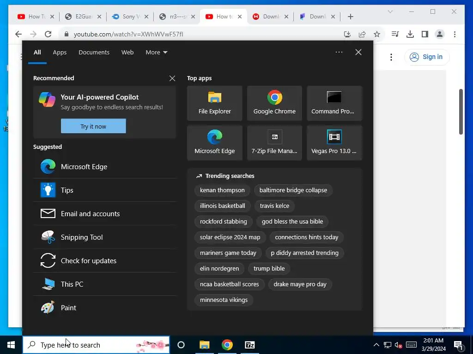Bookmark this page with star icon
473x354 pixels.
[x=377, y=34]
